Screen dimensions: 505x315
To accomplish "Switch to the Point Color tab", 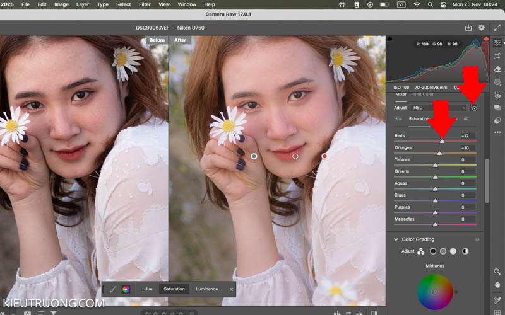I will pos(422,94).
